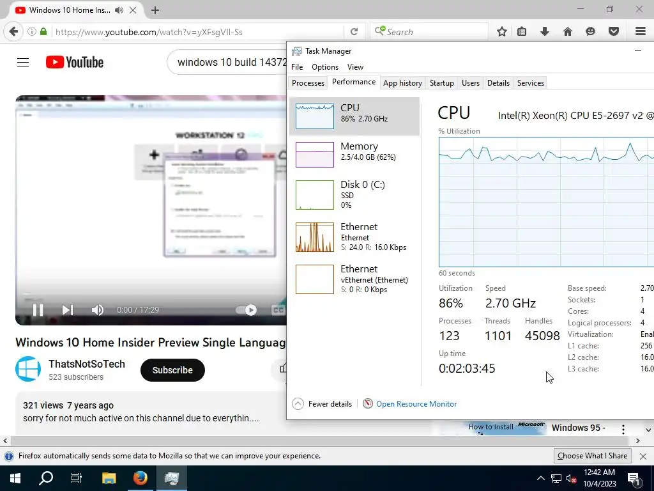Image resolution: width=654 pixels, height=491 pixels.
Task: Open options for Windows 95 video
Action: [x=623, y=429]
